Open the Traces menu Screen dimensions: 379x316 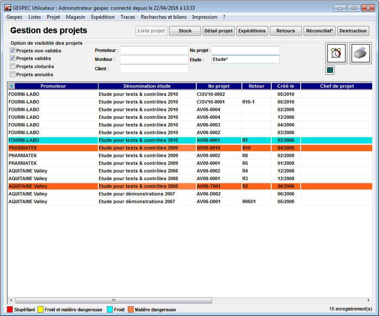pos(128,17)
